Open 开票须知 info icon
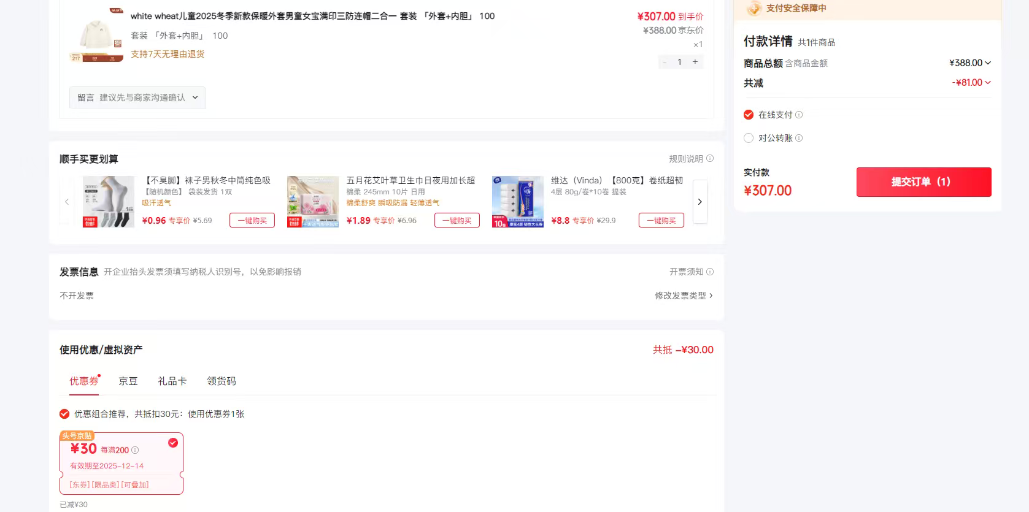1029x512 pixels. 710,272
